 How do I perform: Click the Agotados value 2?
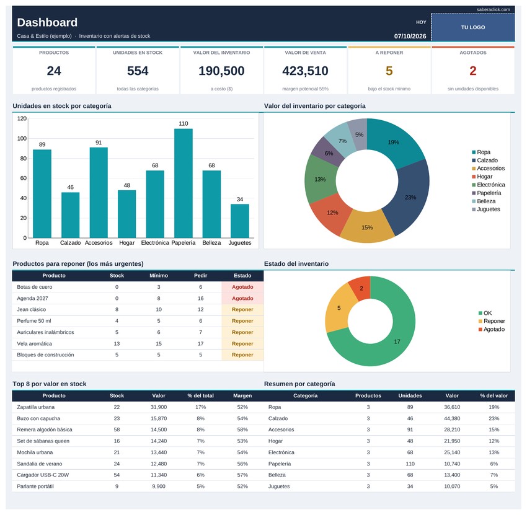coord(472,71)
